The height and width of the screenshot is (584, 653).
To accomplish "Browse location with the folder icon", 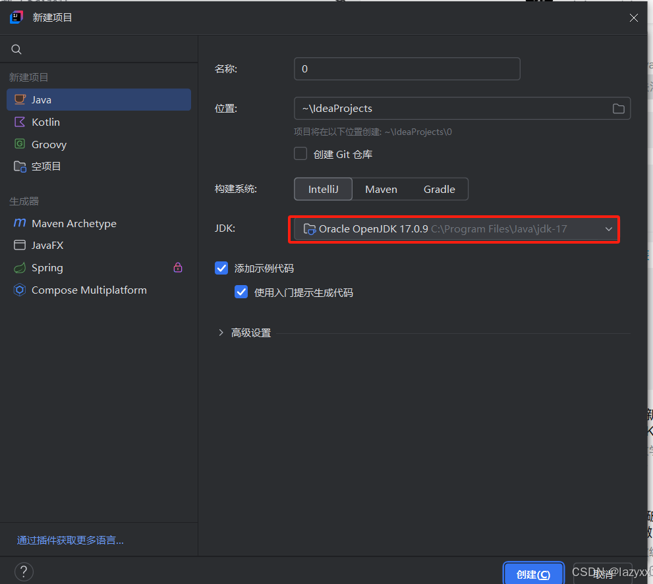I will [x=619, y=109].
